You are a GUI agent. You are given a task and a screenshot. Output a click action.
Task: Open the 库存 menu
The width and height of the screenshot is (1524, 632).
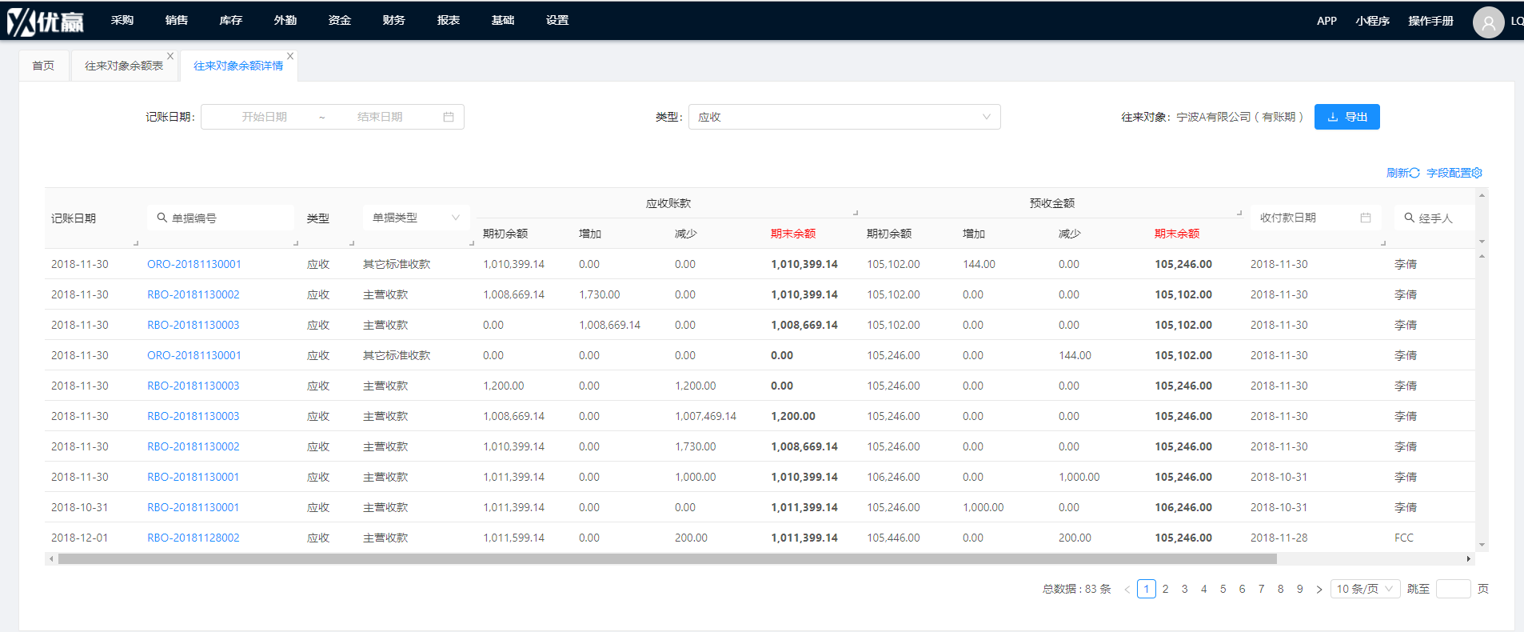tap(231, 21)
